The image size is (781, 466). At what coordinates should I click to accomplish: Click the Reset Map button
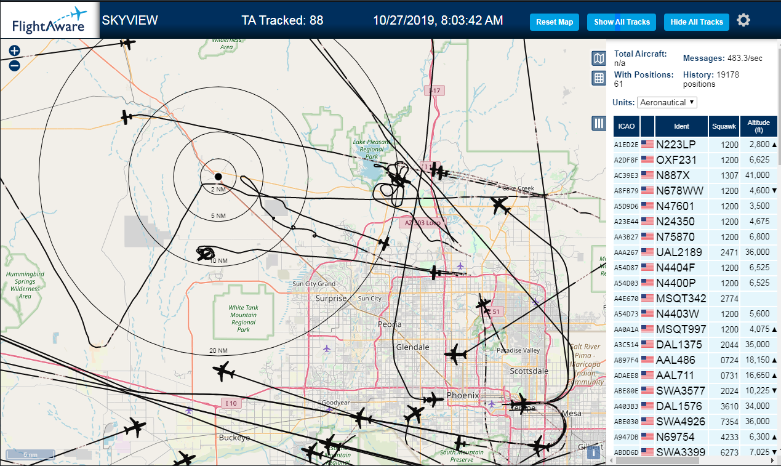(x=555, y=22)
